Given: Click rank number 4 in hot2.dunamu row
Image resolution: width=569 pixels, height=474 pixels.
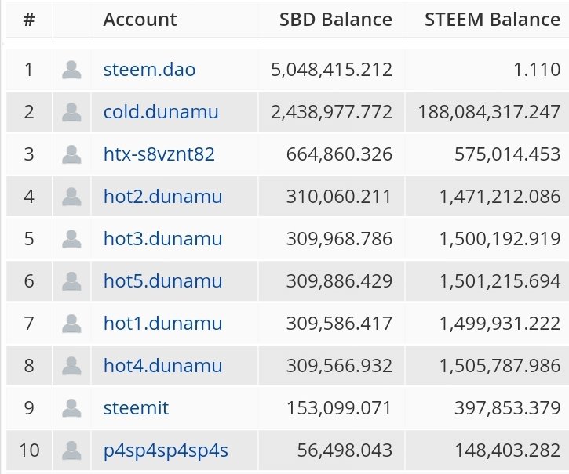Looking at the screenshot, I should coord(29,197).
